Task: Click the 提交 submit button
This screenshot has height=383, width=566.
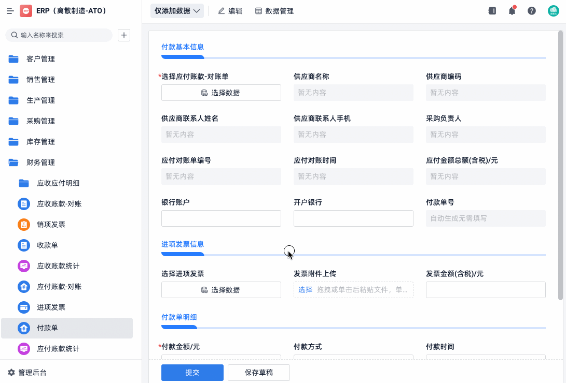Action: (192, 372)
